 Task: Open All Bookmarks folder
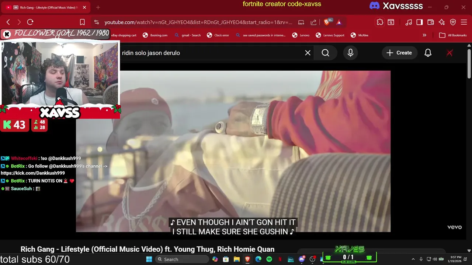click(x=453, y=35)
